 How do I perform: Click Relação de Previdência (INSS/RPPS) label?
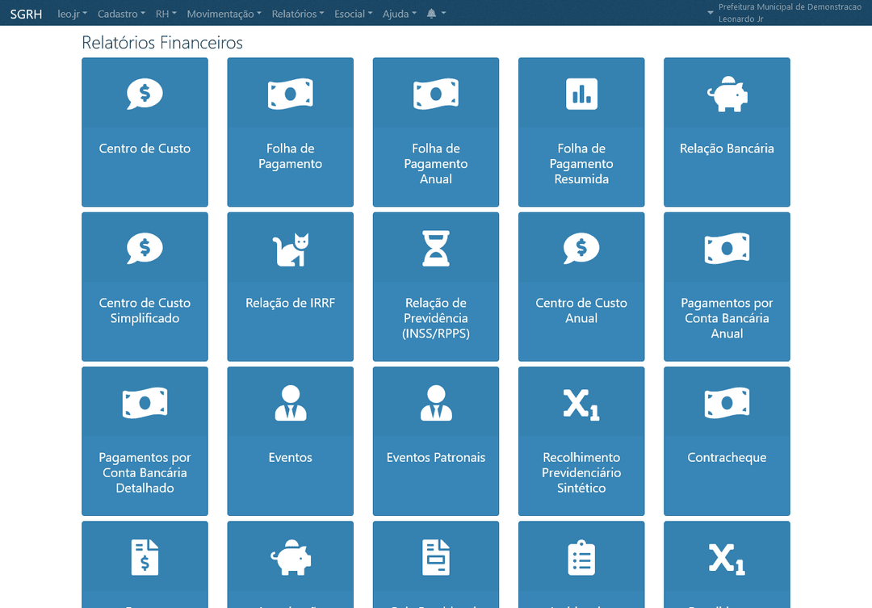436,318
